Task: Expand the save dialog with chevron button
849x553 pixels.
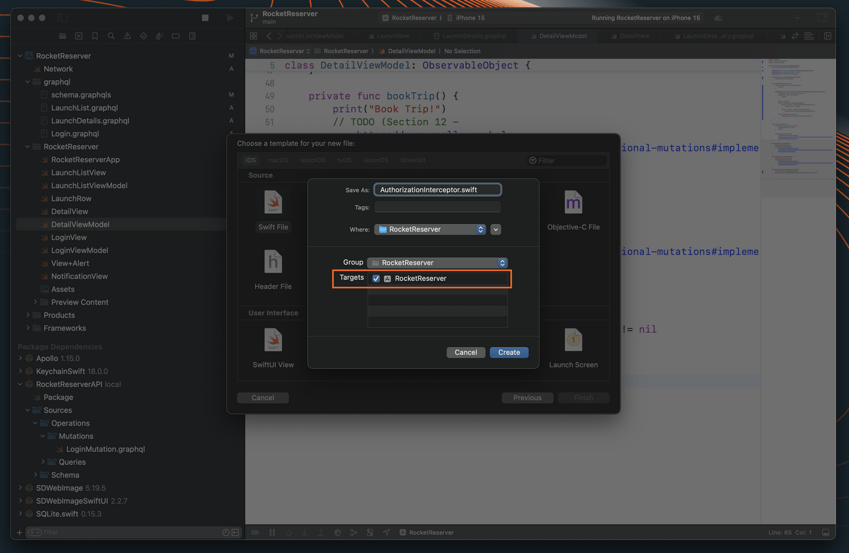Action: [x=496, y=229]
